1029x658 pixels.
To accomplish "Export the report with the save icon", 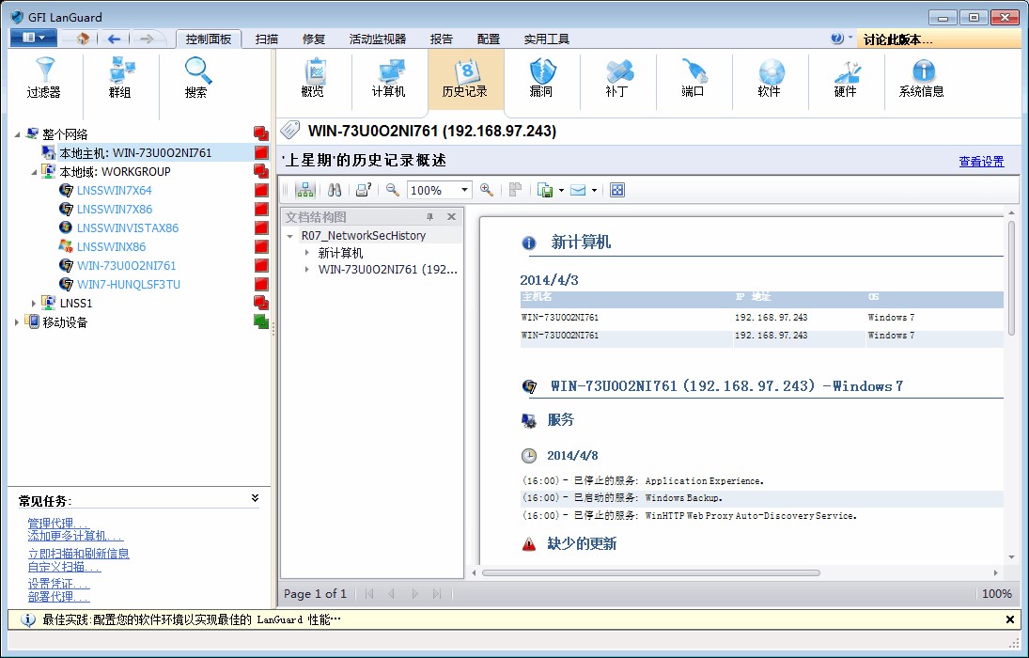I will pos(545,191).
